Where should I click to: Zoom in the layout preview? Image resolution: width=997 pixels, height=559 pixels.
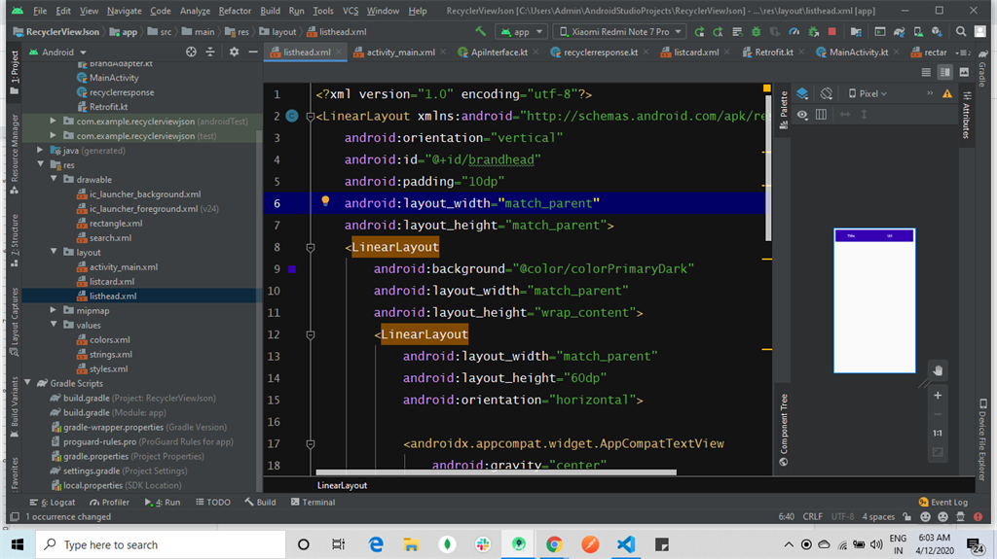(937, 396)
